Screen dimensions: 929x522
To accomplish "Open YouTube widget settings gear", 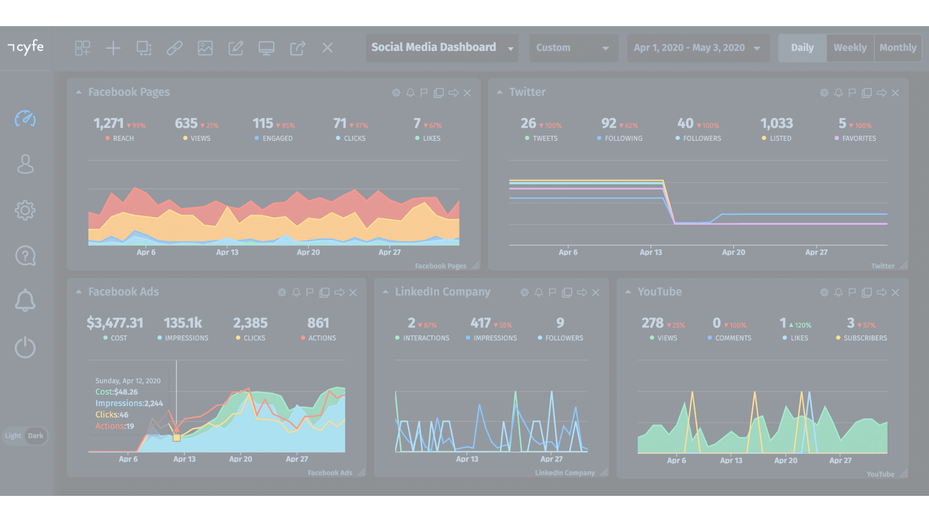I will coord(824,292).
